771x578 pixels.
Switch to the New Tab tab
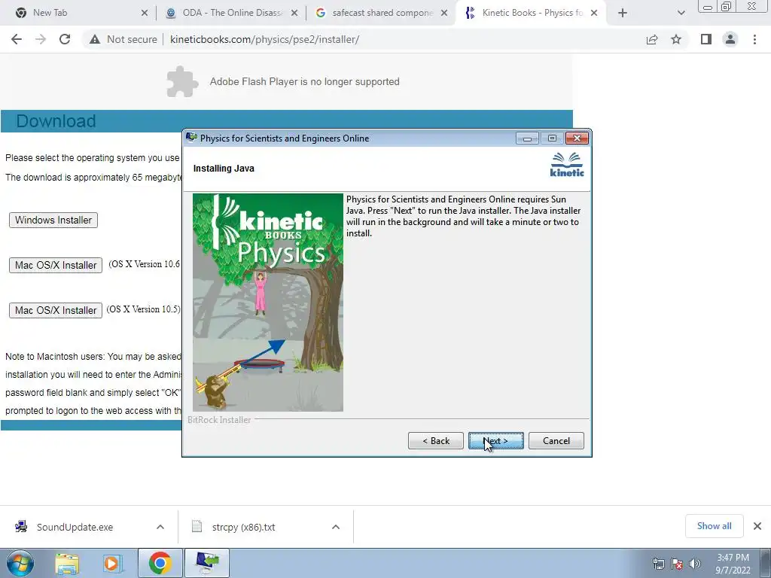click(x=78, y=13)
